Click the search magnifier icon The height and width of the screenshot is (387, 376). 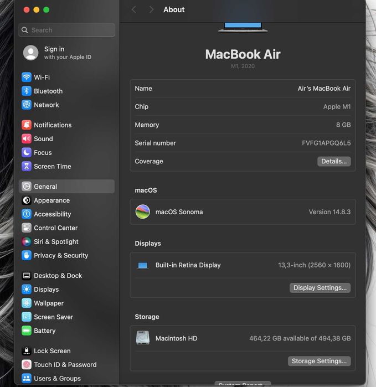(x=25, y=30)
